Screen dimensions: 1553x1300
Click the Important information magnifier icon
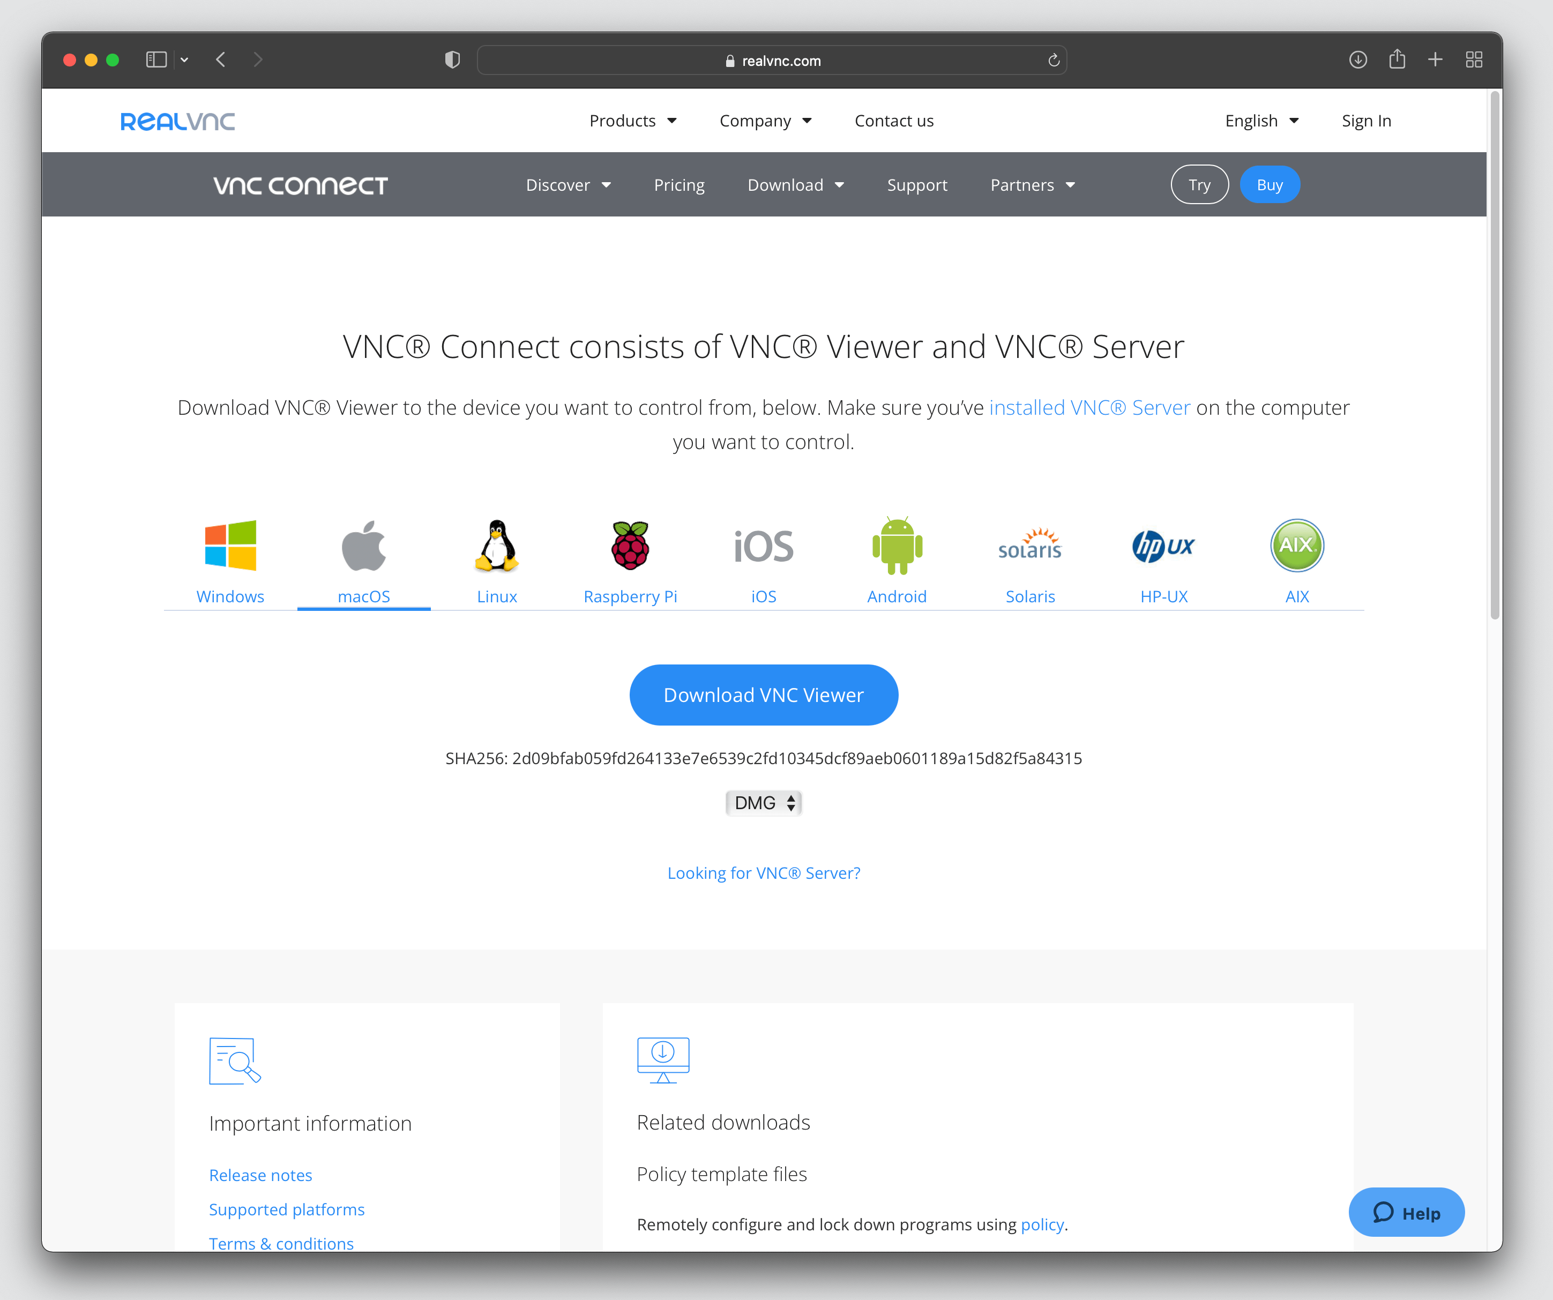pyautogui.click(x=235, y=1061)
